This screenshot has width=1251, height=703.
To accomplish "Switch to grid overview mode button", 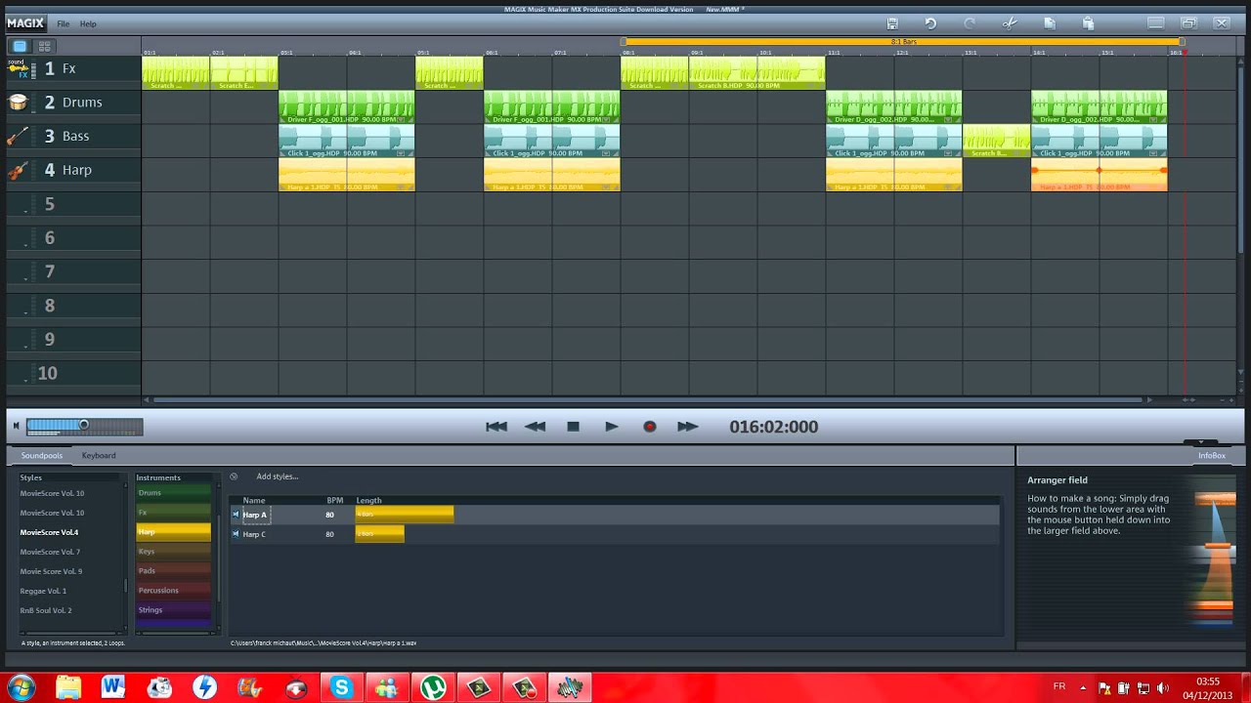I will (x=44, y=46).
